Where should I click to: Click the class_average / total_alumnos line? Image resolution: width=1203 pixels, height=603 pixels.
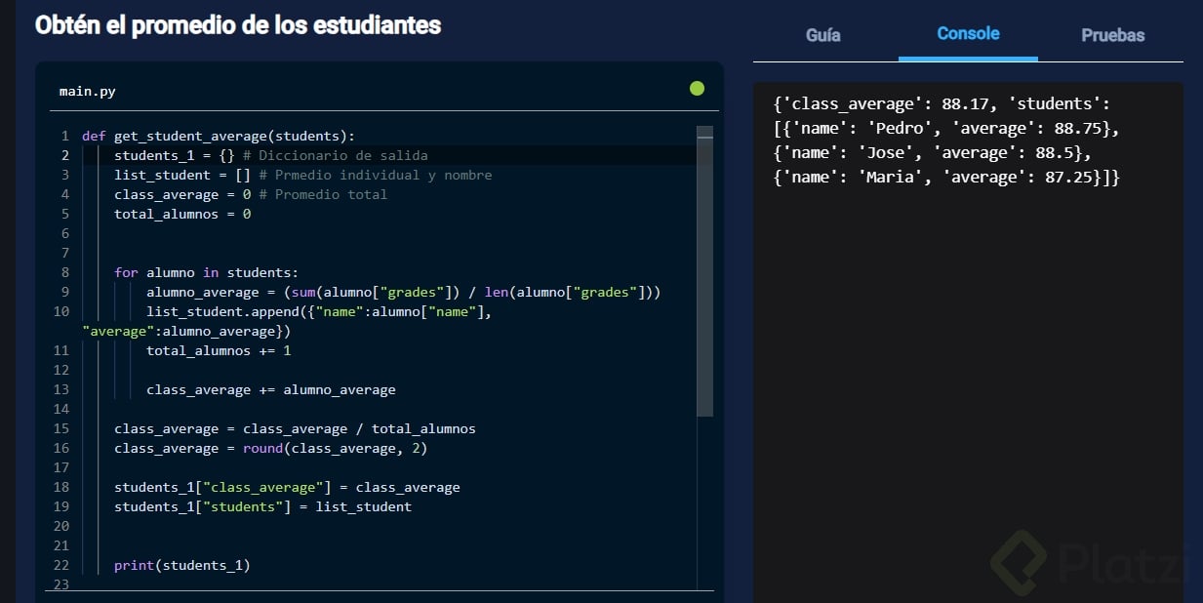[295, 428]
